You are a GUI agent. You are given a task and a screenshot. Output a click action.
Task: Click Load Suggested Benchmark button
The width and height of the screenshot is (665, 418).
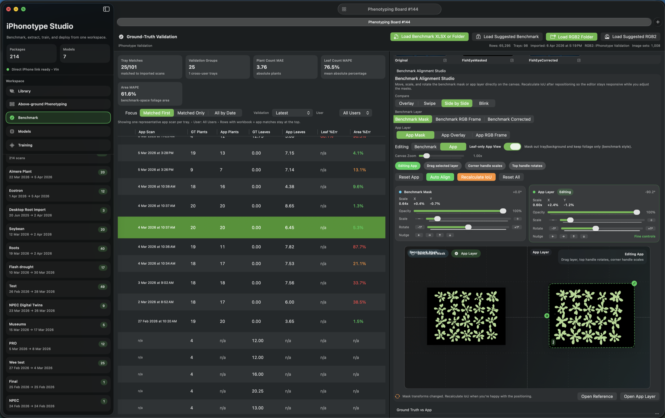click(x=507, y=37)
